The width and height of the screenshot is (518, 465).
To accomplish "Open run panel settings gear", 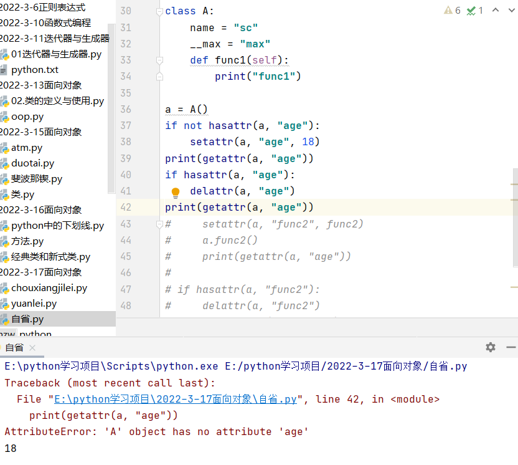I will coord(491,347).
